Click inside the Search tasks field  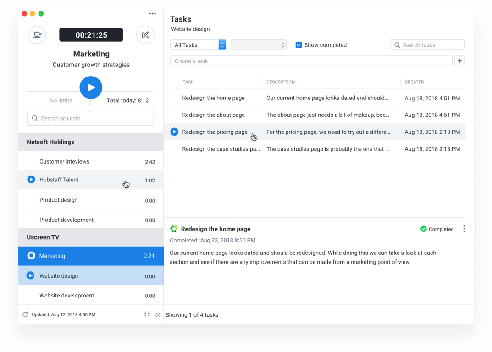(427, 44)
